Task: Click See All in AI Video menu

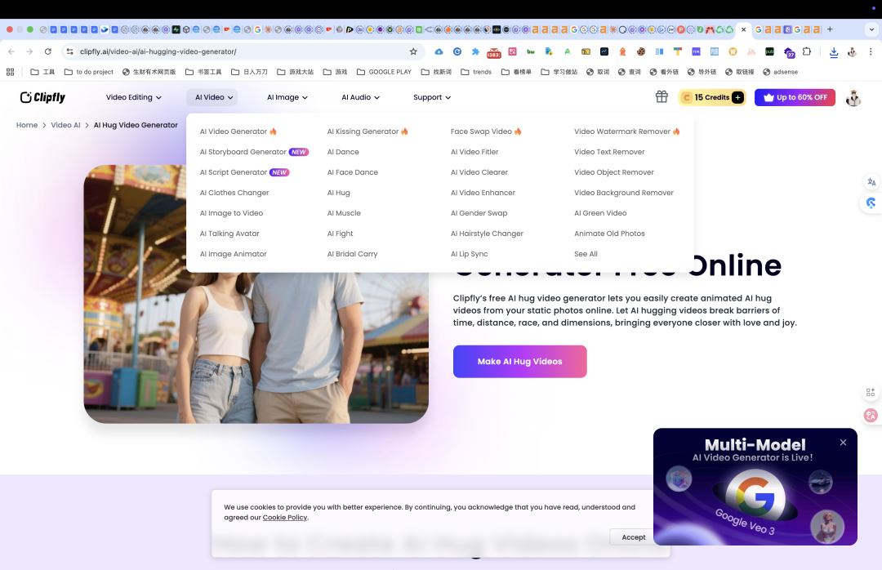Action: pos(586,254)
